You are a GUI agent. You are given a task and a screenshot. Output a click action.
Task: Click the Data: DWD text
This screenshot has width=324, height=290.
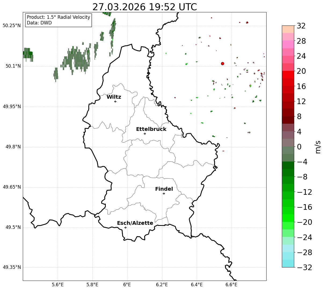39,23
